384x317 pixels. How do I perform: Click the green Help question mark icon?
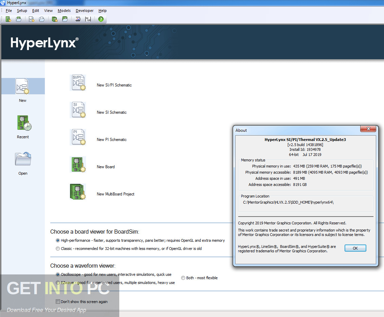101,19
